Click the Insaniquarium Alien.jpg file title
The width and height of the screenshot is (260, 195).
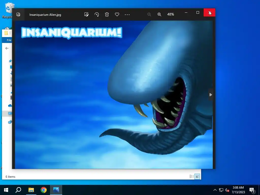click(x=45, y=14)
